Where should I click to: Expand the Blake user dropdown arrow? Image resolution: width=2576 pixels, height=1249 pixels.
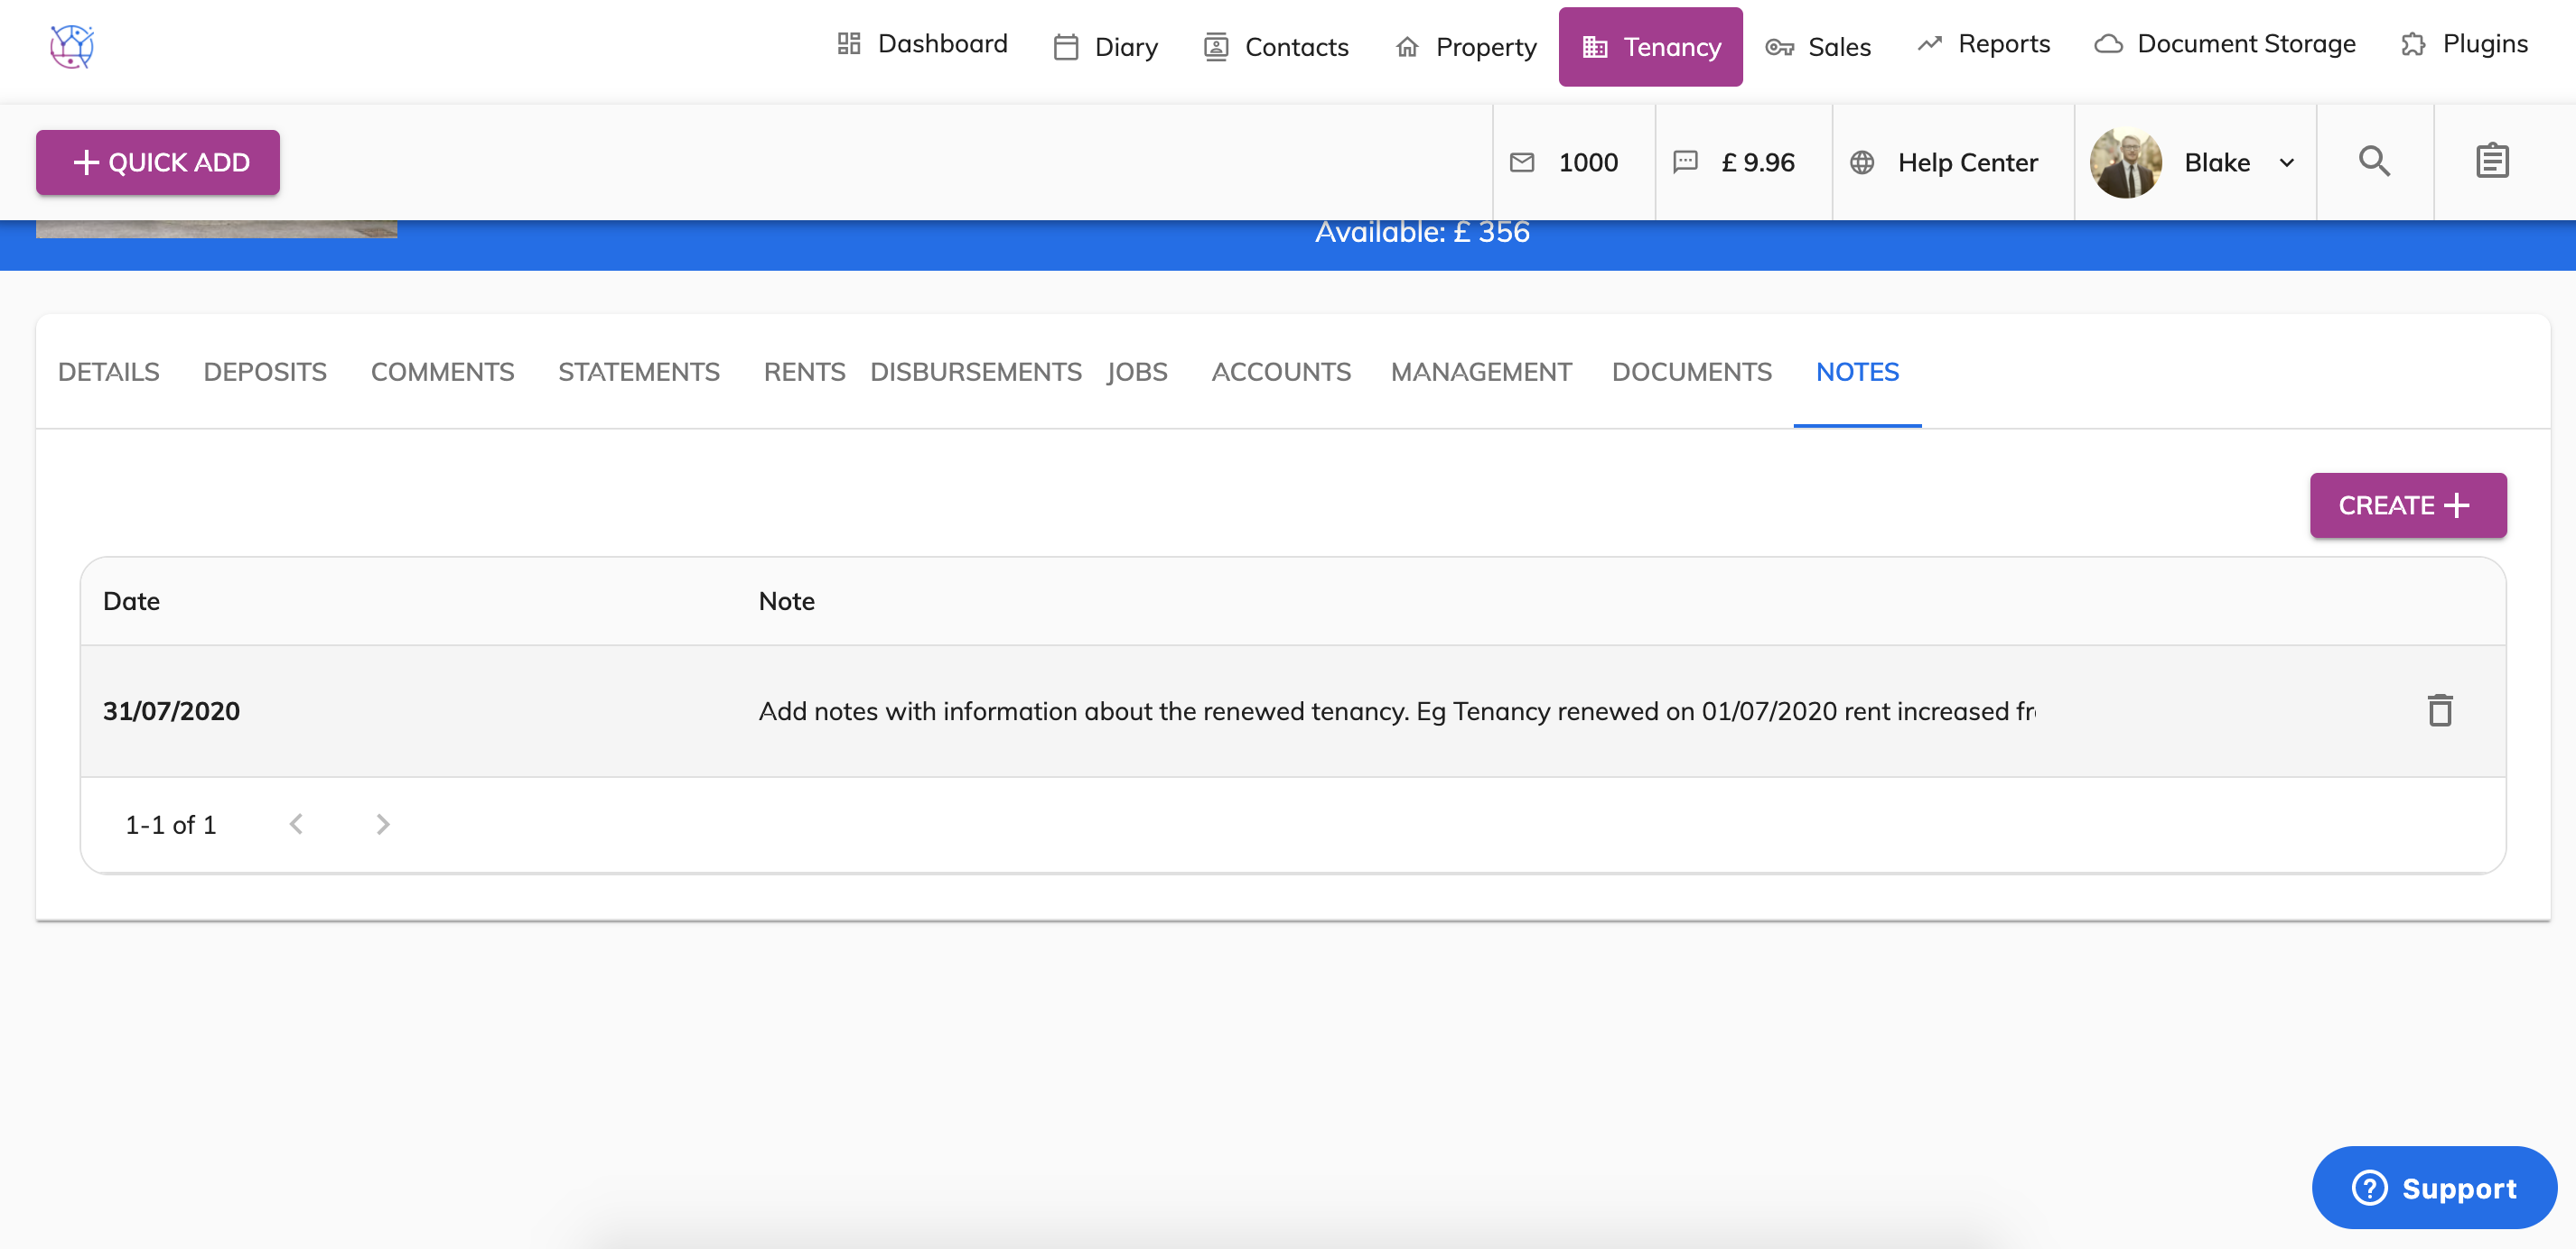click(2286, 162)
